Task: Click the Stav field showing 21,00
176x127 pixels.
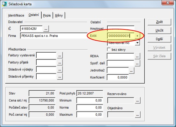Action: point(42,93)
